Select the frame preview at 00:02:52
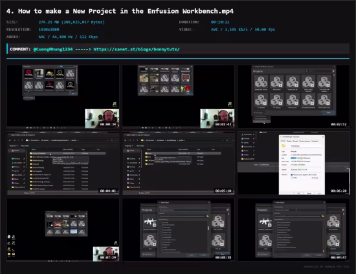Image resolution: width=356 pixels, height=274 pixels. (294, 96)
